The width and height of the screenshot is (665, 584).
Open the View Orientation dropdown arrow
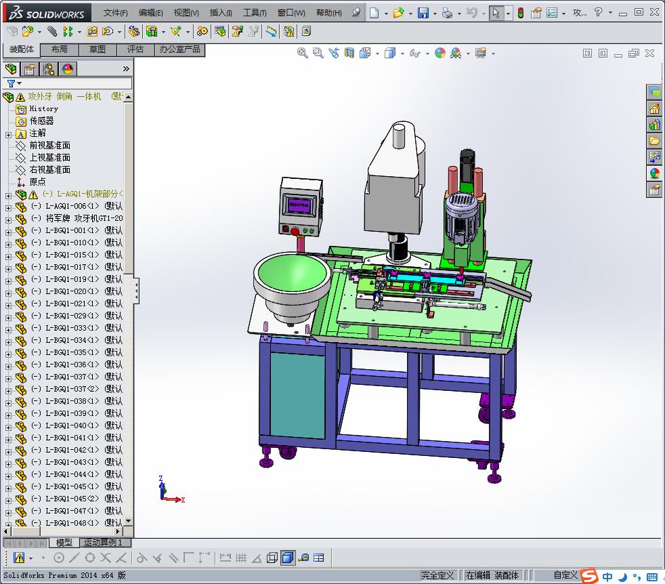pyautogui.click(x=377, y=54)
